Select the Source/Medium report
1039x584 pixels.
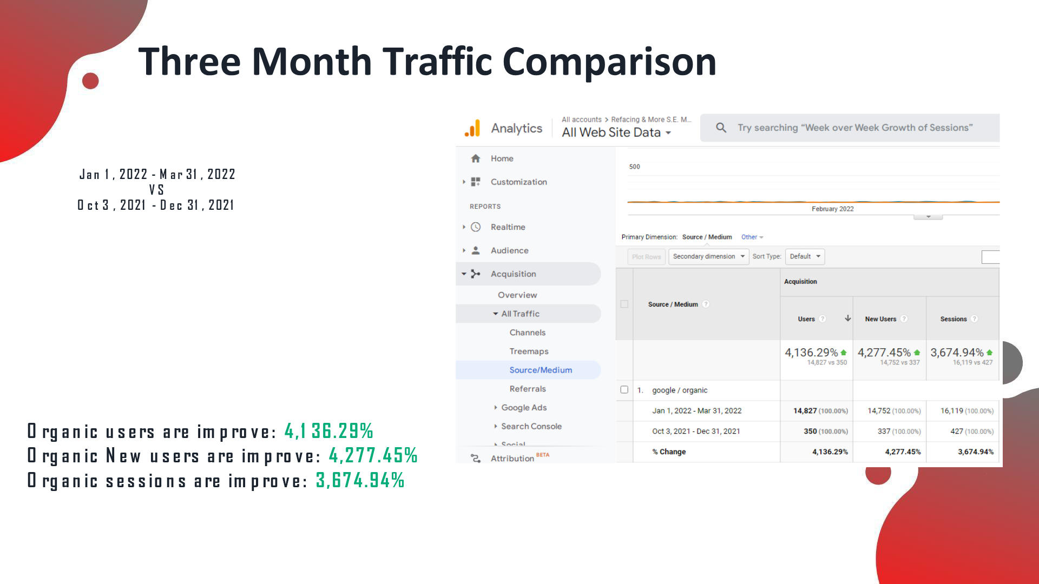pos(541,370)
